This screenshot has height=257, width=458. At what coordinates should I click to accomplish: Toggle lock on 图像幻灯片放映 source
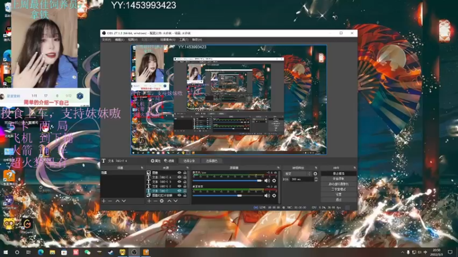185,195
